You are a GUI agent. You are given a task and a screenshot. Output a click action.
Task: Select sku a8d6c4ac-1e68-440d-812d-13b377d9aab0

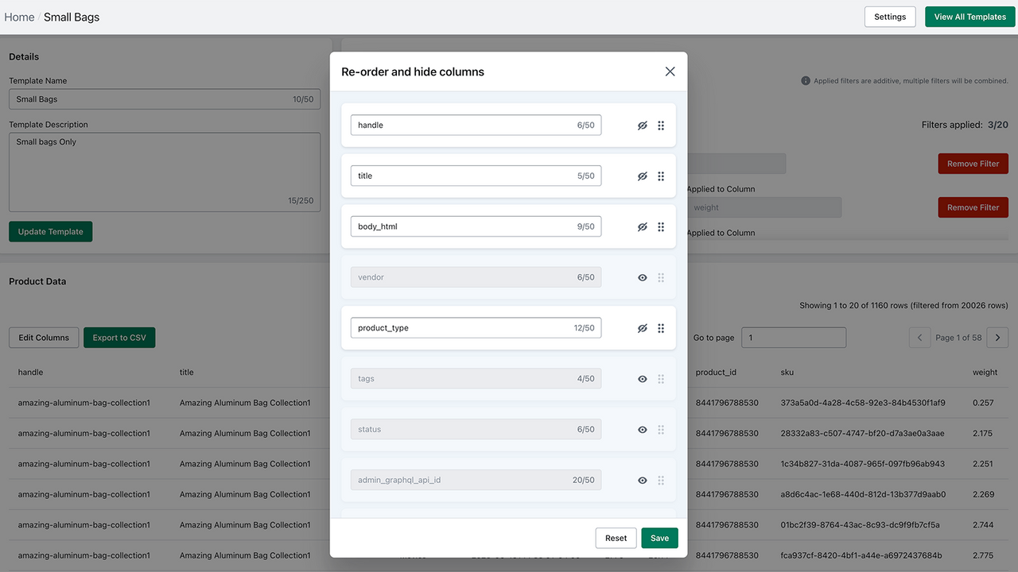coord(863,494)
